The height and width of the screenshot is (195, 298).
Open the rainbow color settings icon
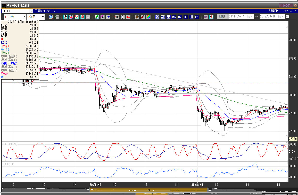coord(148,17)
